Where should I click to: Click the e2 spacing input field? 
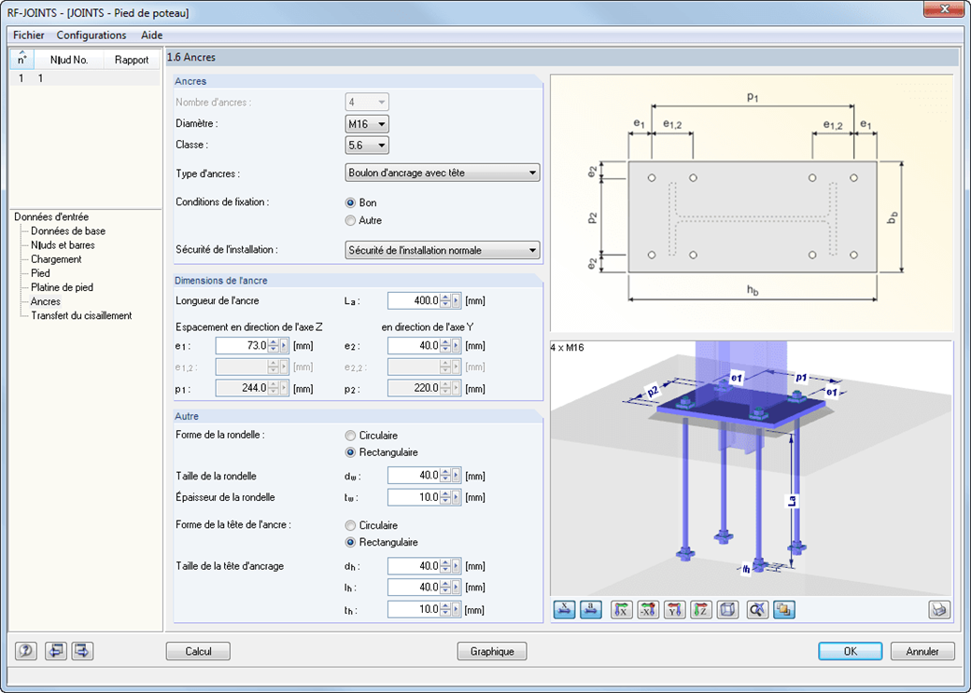tap(414, 346)
